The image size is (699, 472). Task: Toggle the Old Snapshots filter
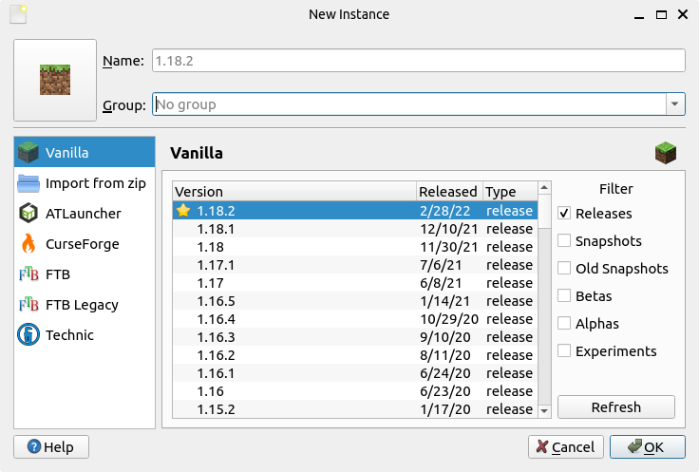tap(565, 269)
